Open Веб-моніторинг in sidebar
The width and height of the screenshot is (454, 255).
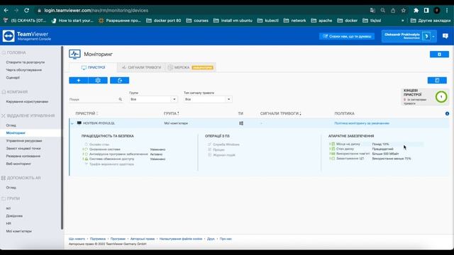[x=18, y=164]
